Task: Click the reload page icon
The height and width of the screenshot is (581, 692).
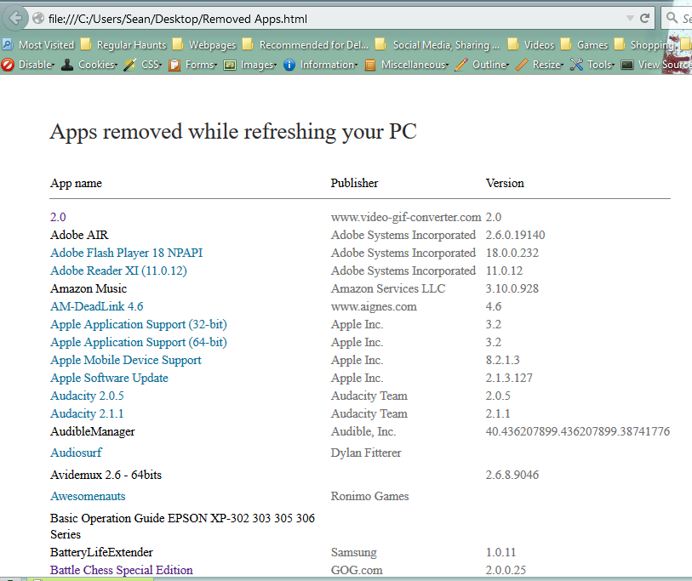Action: (645, 18)
